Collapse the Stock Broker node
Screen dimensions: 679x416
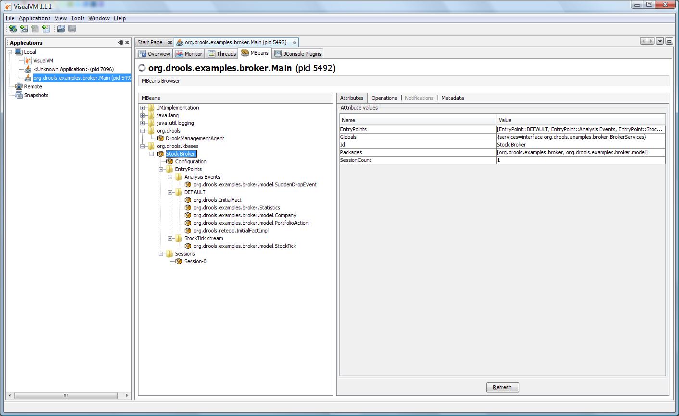pyautogui.click(x=152, y=154)
